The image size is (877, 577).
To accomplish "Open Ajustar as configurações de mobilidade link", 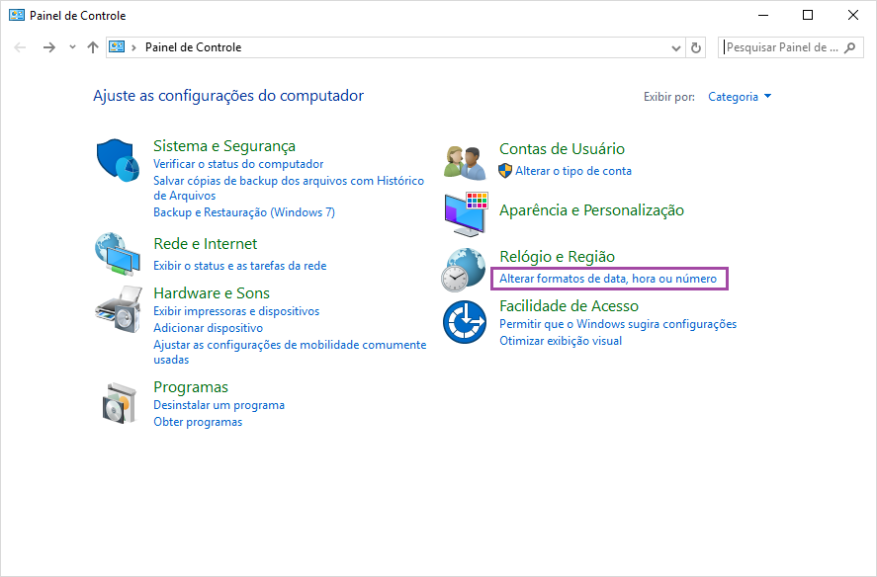I will (x=290, y=352).
